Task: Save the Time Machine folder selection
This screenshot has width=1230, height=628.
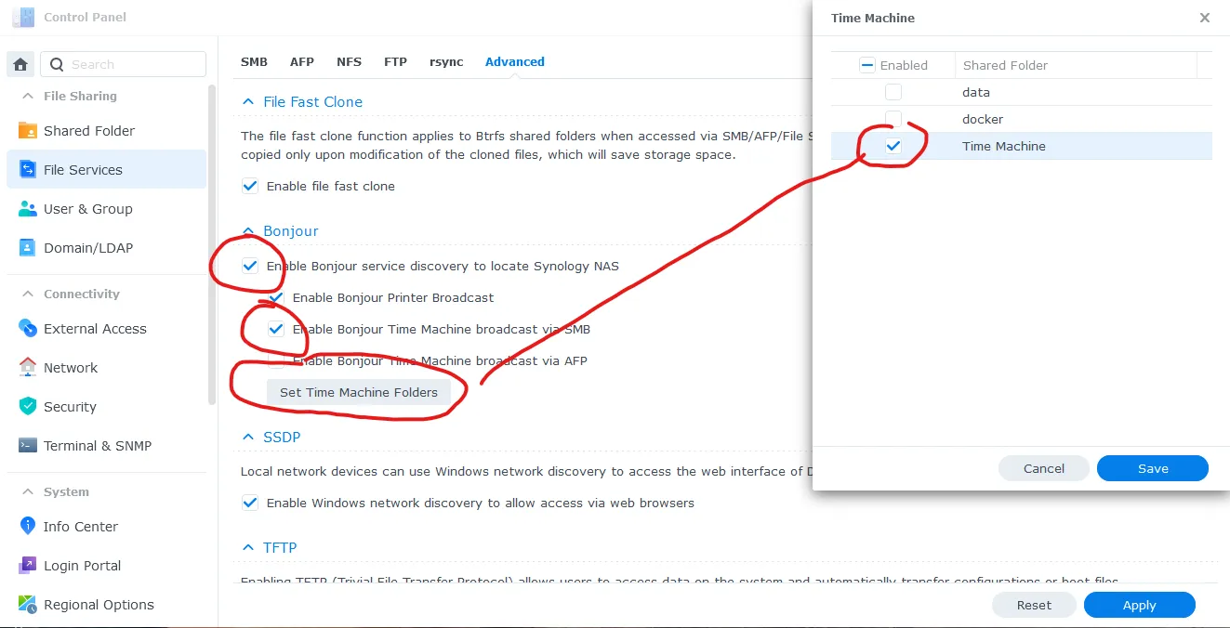Action: [1152, 468]
